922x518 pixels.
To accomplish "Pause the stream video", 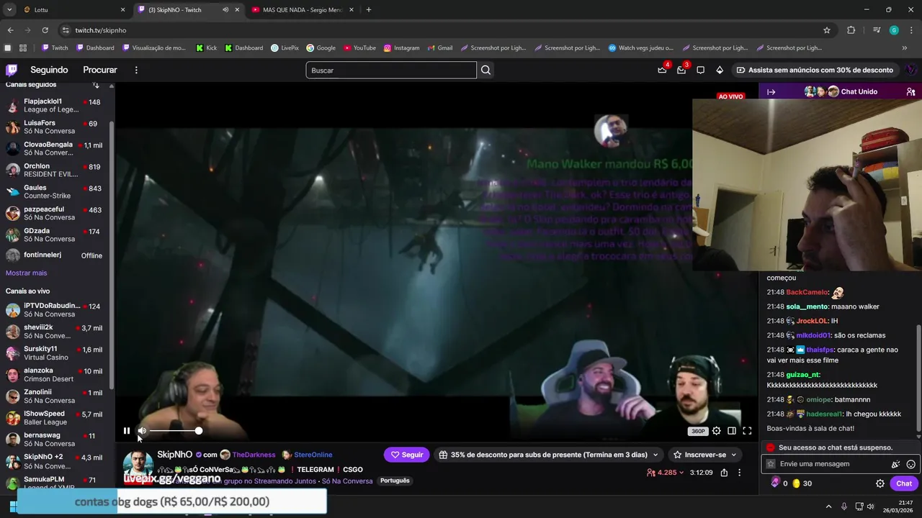I will pos(127,431).
